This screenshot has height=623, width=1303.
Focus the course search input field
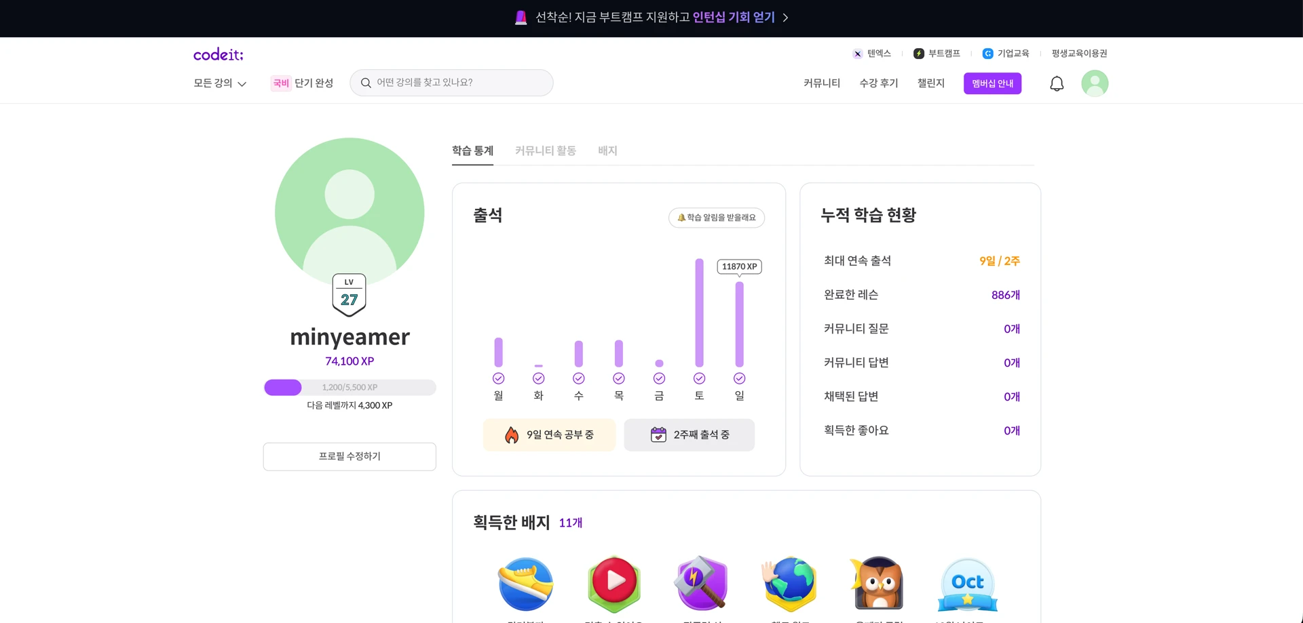click(451, 83)
